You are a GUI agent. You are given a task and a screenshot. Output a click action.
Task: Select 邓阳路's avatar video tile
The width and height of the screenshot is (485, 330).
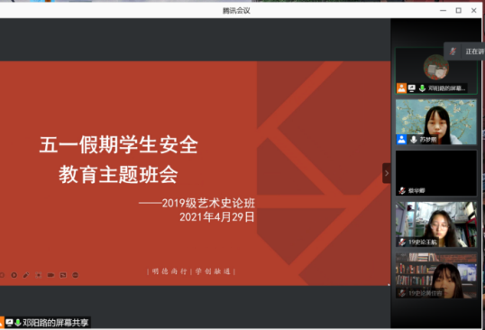(435, 70)
